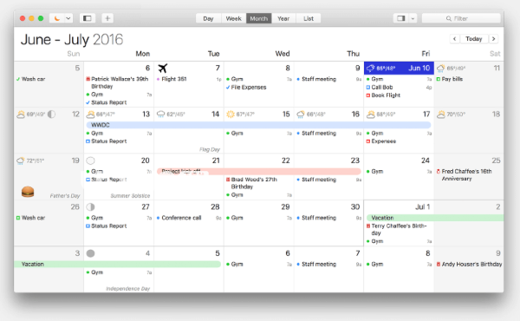Click the weather icon on Jun 10 header
Viewport: 520px width, 321px height.
pos(370,69)
